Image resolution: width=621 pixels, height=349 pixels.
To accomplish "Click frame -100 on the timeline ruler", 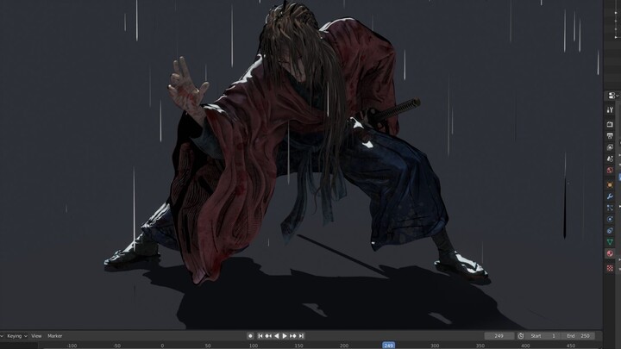I will coord(72,346).
